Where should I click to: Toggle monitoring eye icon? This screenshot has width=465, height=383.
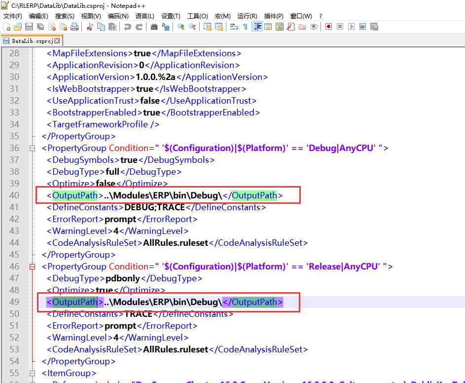click(314, 27)
